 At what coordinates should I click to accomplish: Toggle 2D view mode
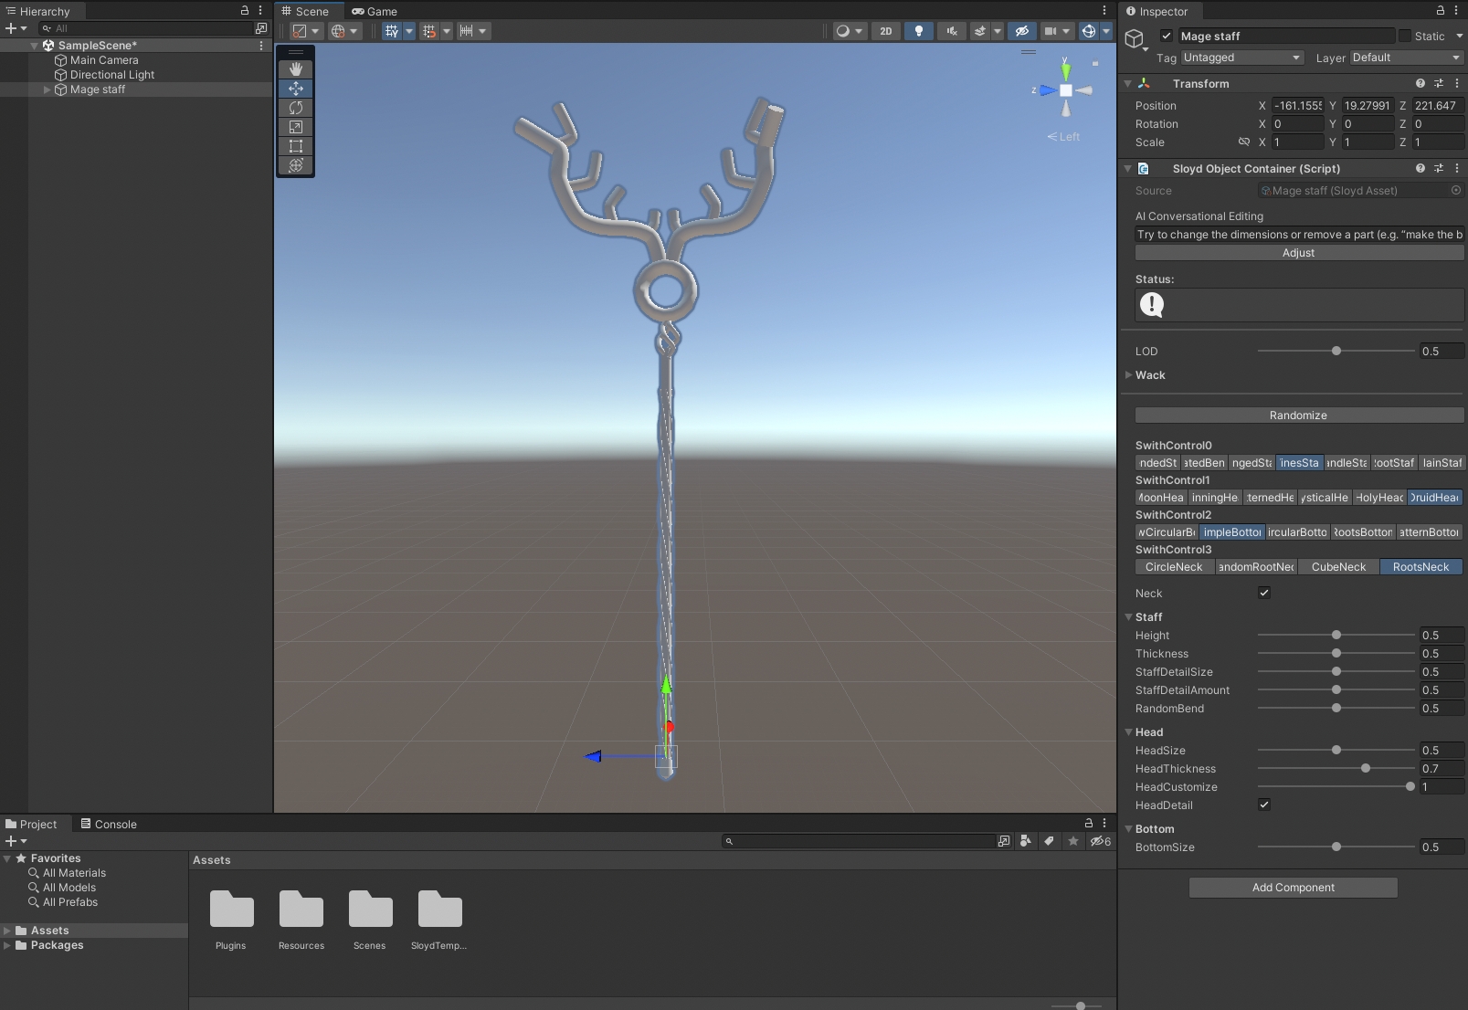point(885,31)
